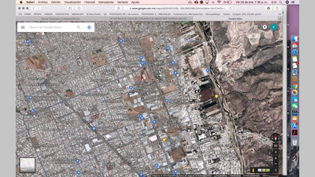The width and height of the screenshot is (315, 177).
Task: Expand the imagery strip with double chevron
Action: pos(276,170)
